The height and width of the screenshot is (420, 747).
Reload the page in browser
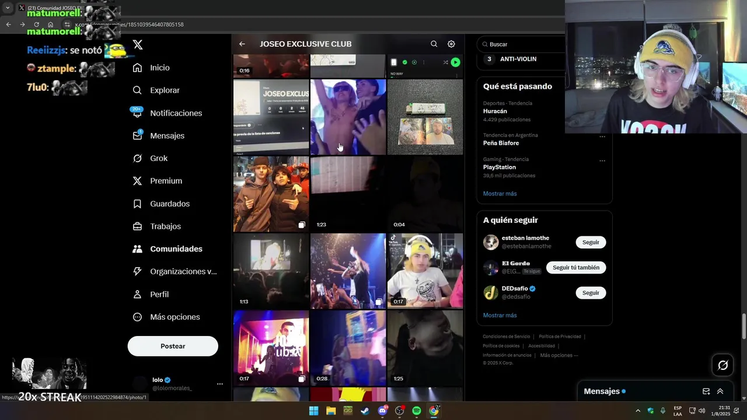coord(36,24)
